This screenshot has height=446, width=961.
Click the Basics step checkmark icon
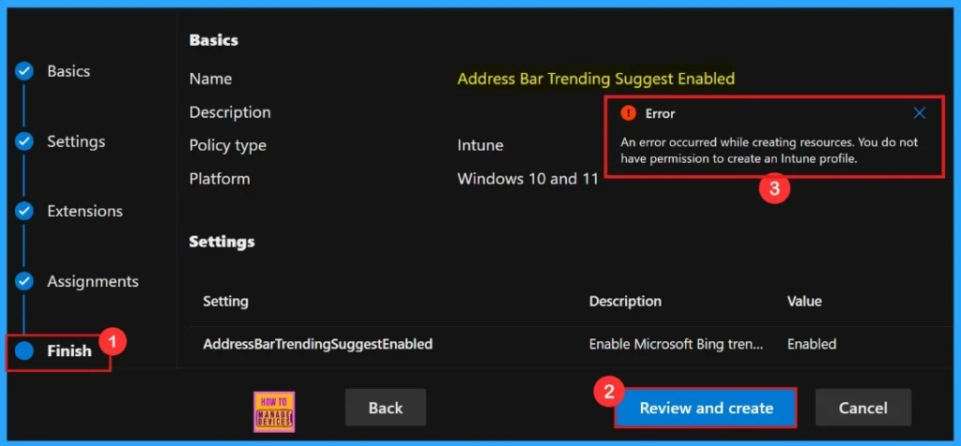[23, 71]
